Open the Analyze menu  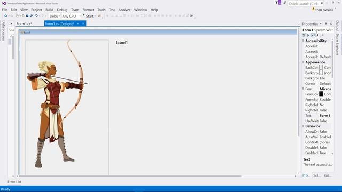[x=125, y=10]
